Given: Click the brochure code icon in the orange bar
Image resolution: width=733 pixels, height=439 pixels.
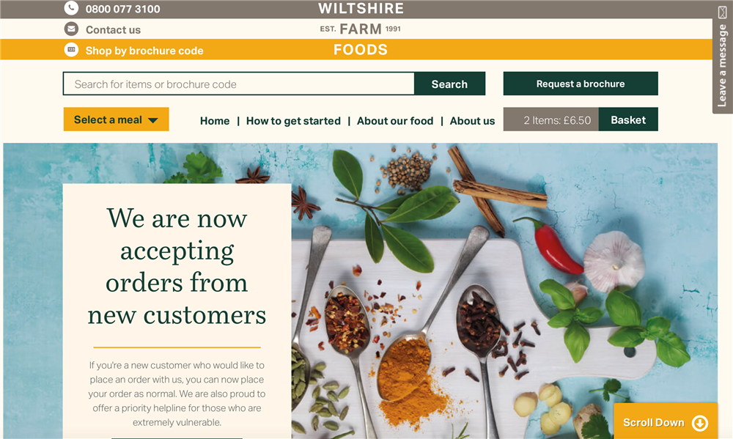Looking at the screenshot, I should (x=71, y=50).
